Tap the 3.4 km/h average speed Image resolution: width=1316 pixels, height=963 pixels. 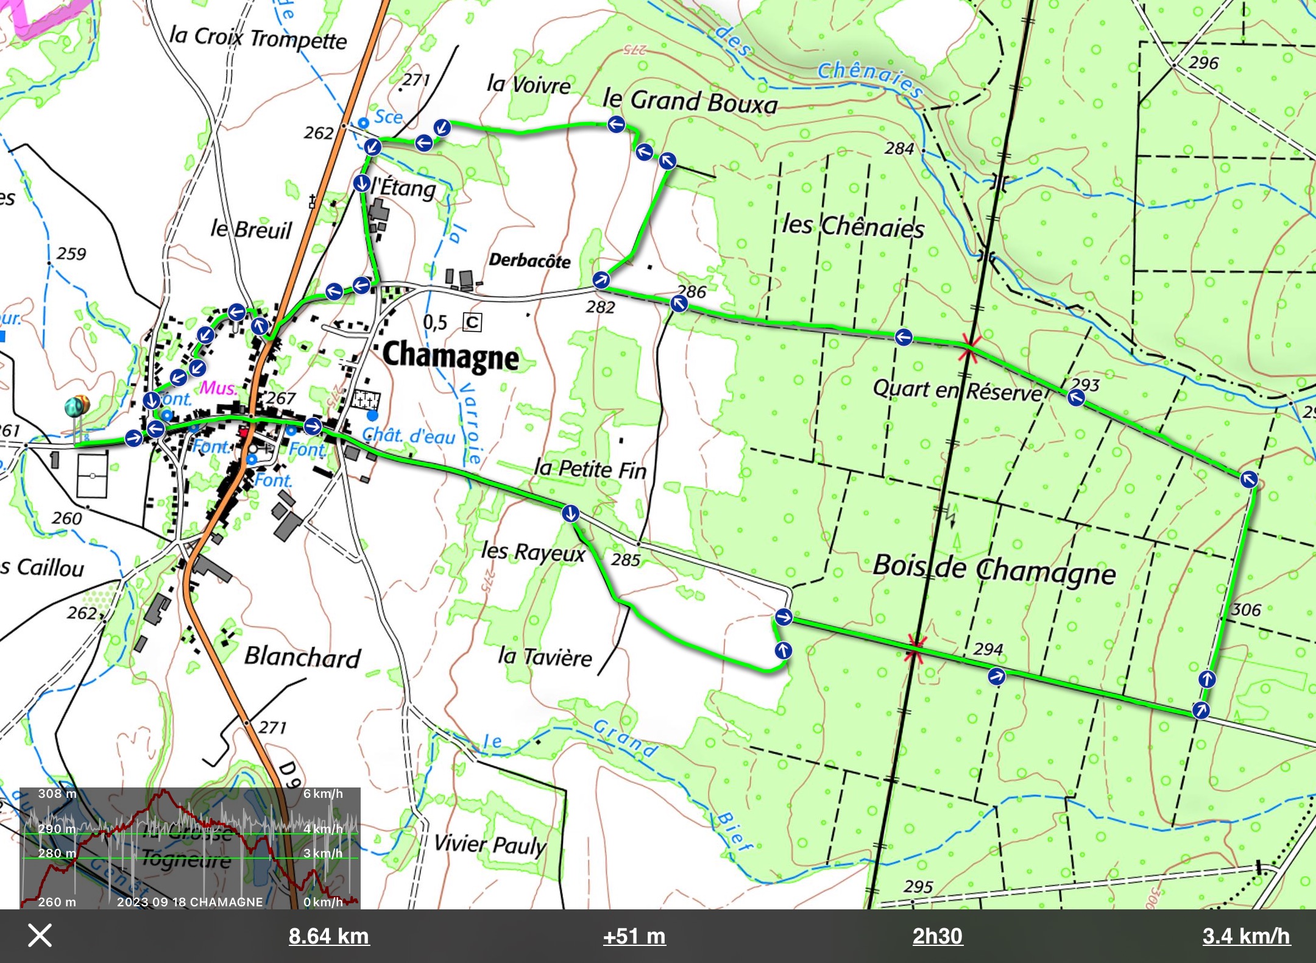1246,936
